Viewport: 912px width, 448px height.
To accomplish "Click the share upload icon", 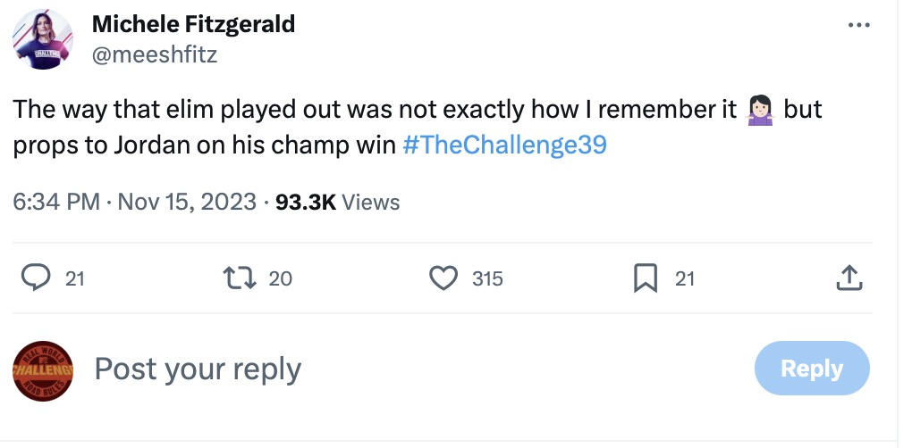I will point(847,278).
